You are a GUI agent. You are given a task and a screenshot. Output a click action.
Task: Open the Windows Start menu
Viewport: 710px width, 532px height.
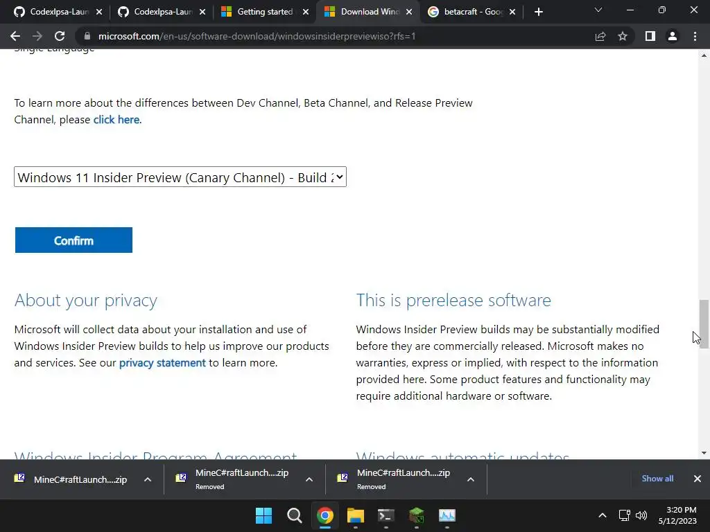point(263,515)
